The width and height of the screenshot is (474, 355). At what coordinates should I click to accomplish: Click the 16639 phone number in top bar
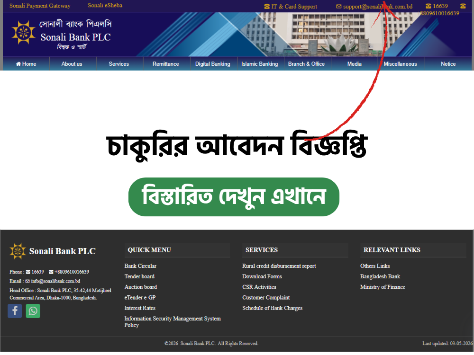click(x=437, y=6)
